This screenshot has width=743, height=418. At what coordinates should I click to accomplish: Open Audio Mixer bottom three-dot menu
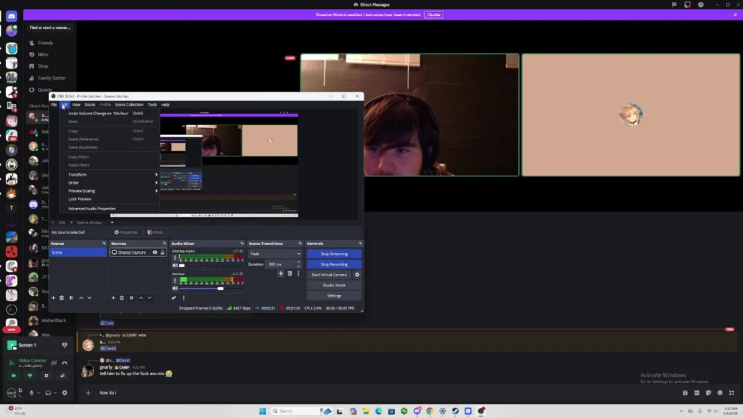coord(183,298)
